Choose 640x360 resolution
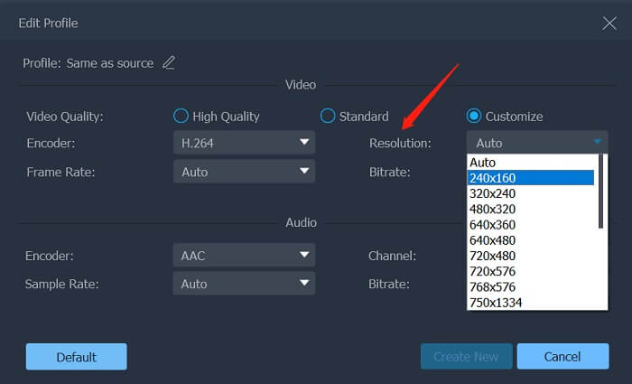This screenshot has width=632, height=384. pos(531,224)
